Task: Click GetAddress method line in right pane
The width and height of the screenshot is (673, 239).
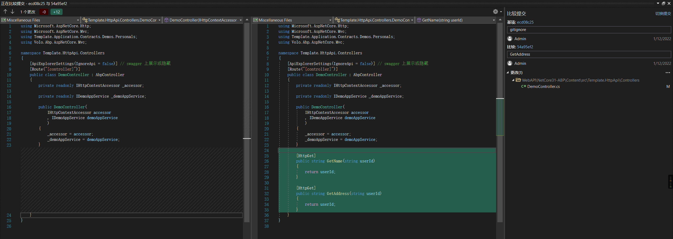Action: (x=339, y=194)
